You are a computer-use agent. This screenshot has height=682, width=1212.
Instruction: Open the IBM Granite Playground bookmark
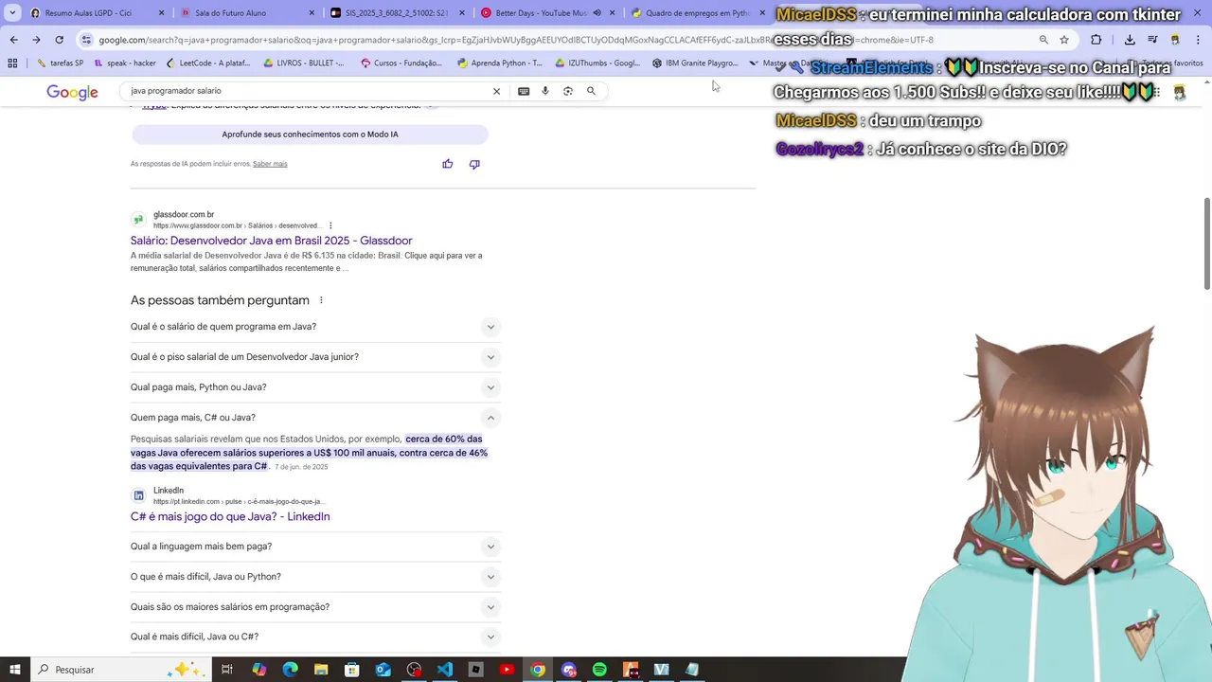click(695, 63)
